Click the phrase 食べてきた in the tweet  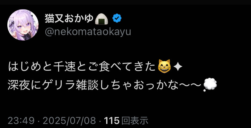(127, 67)
